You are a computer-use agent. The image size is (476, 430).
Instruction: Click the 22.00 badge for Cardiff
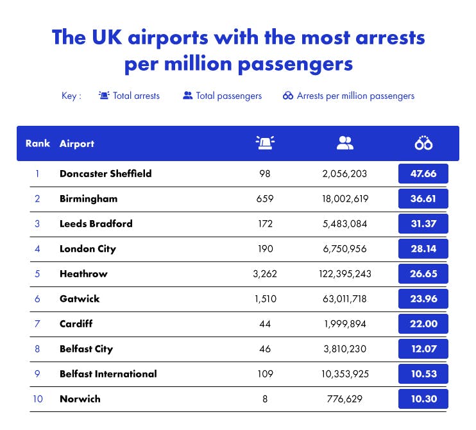(x=423, y=324)
